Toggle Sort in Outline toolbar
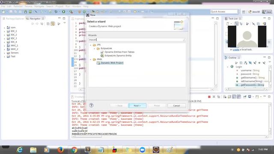 point(246,63)
